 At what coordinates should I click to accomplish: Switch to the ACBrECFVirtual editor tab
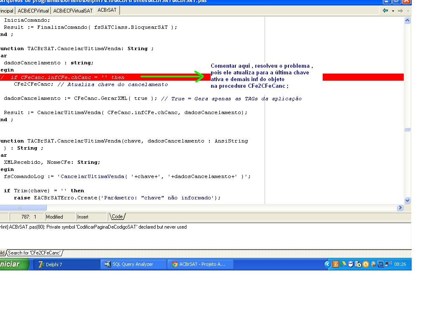pos(33,10)
